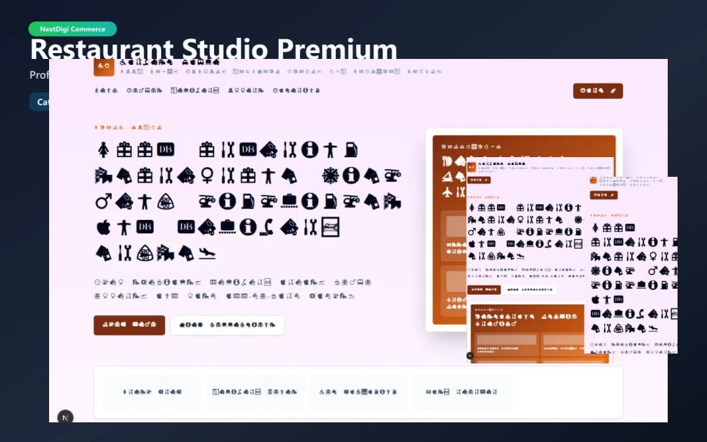Open the first navigation item under the preview logo
Image resolution: width=707 pixels, height=442 pixels.
tap(106, 90)
